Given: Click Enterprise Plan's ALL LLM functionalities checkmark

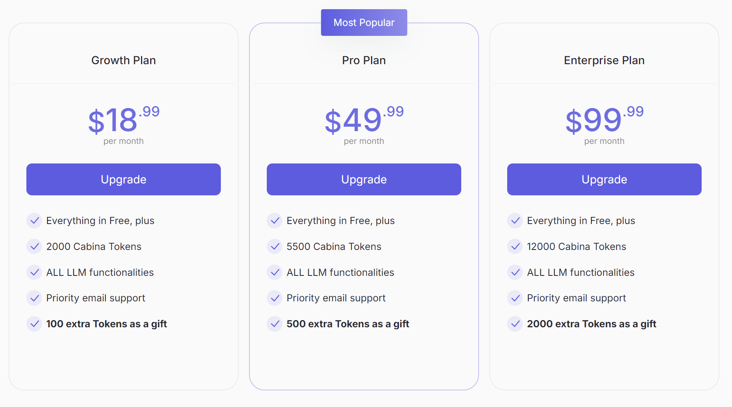Looking at the screenshot, I should [x=515, y=272].
